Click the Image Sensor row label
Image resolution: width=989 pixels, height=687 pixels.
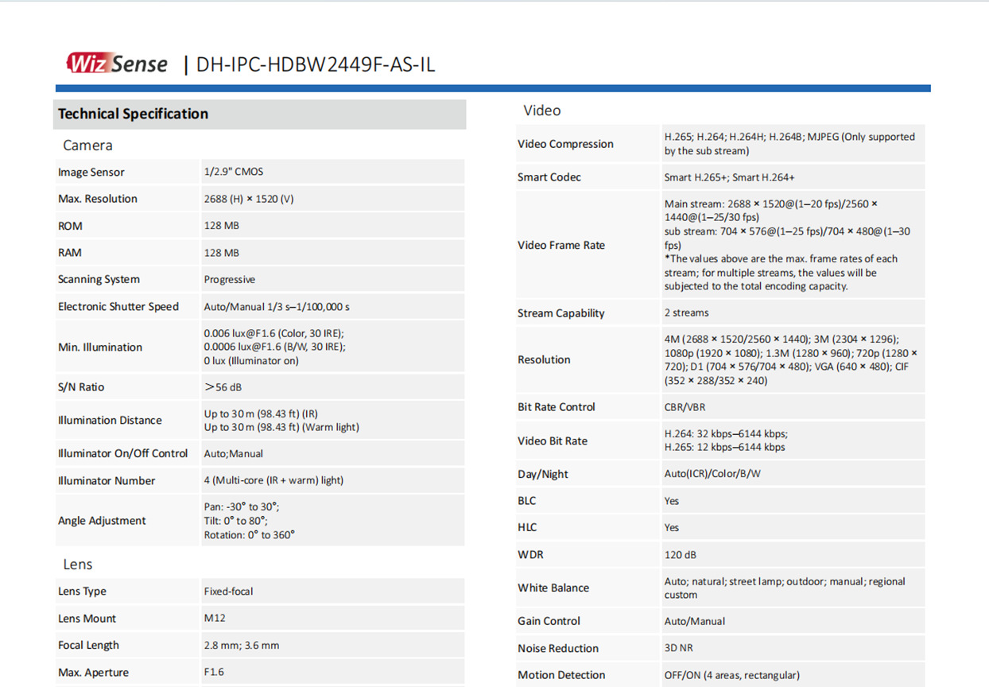[91, 173]
